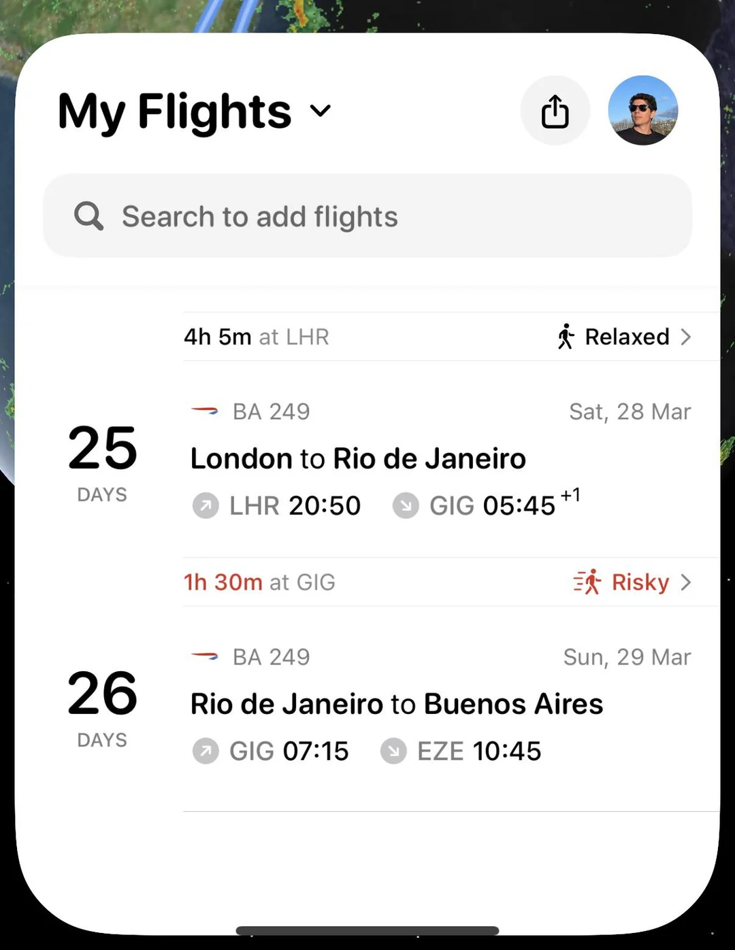735x950 pixels.
Task: Tap the Relaxed walking person icon
Action: click(x=566, y=337)
